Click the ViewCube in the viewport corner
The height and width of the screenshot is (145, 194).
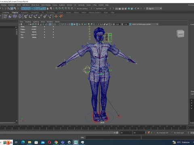(180, 33)
